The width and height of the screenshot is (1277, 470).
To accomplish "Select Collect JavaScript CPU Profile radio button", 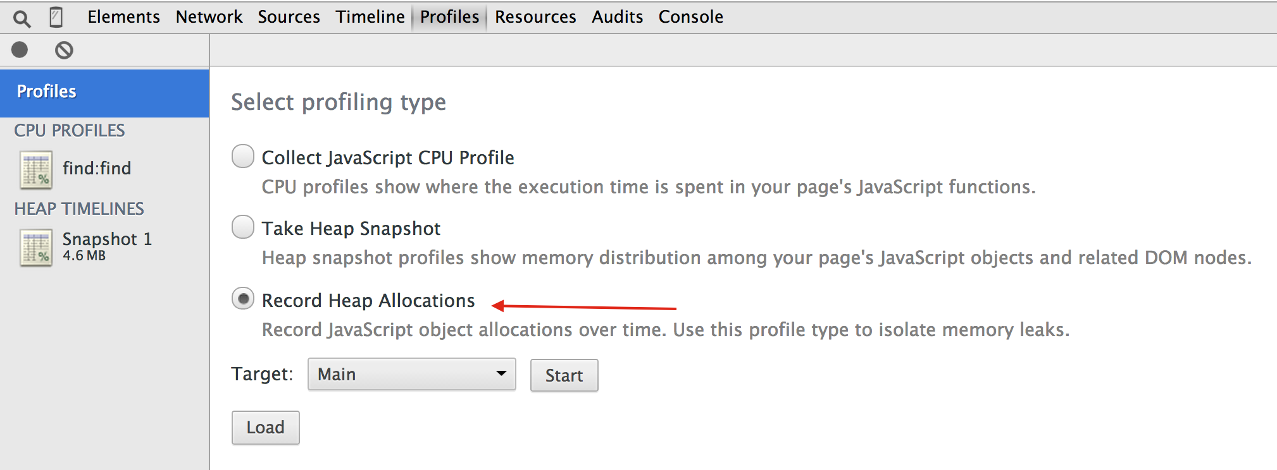I will [243, 156].
